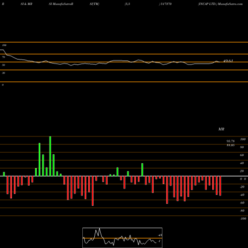Click the 100 level label on the left RSI axis
The width and height of the screenshot is (248, 248).
coord(4,45)
